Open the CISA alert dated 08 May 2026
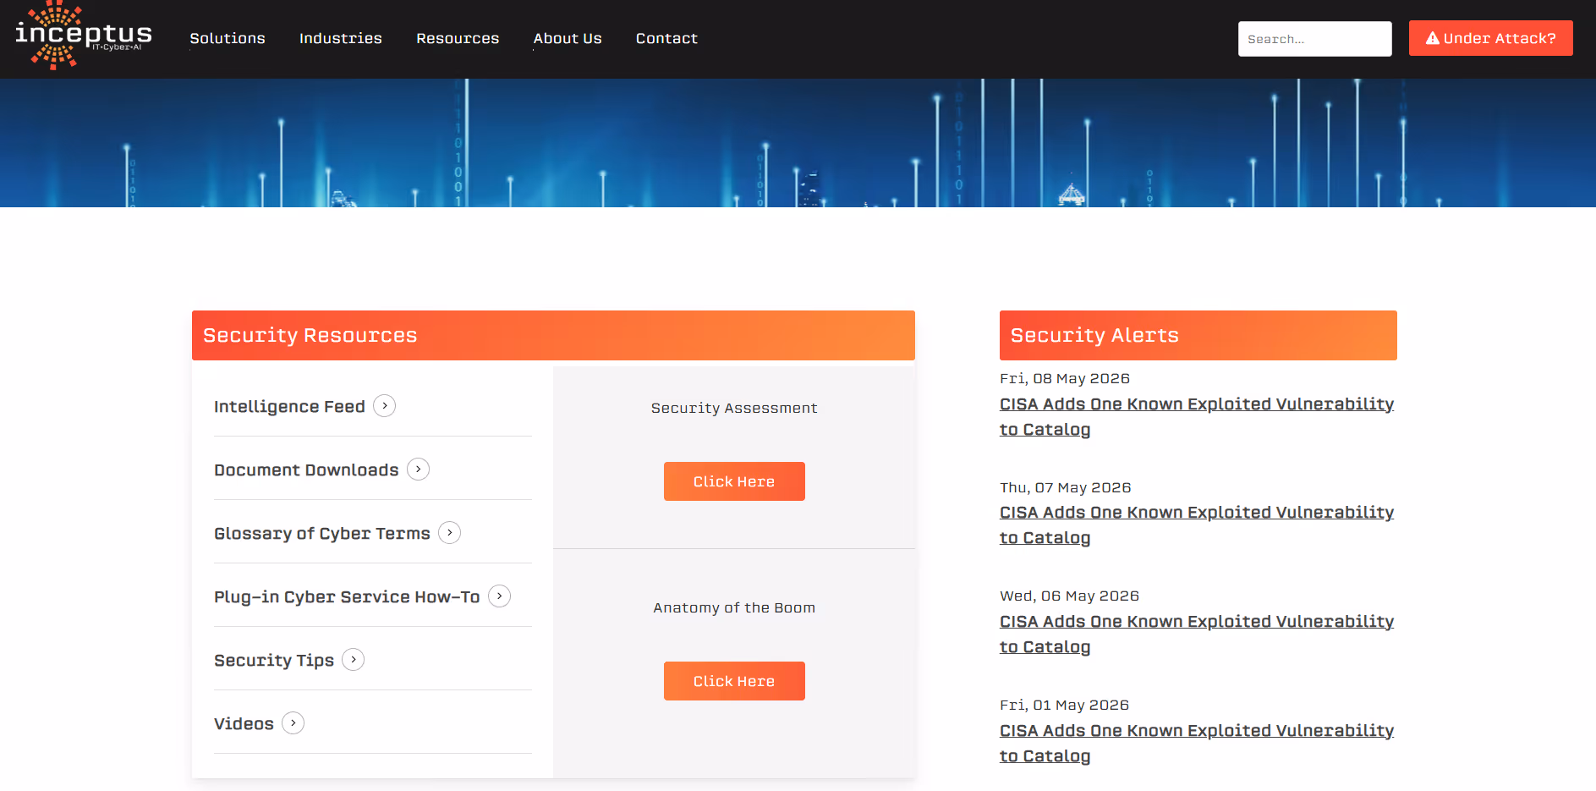 click(1197, 417)
